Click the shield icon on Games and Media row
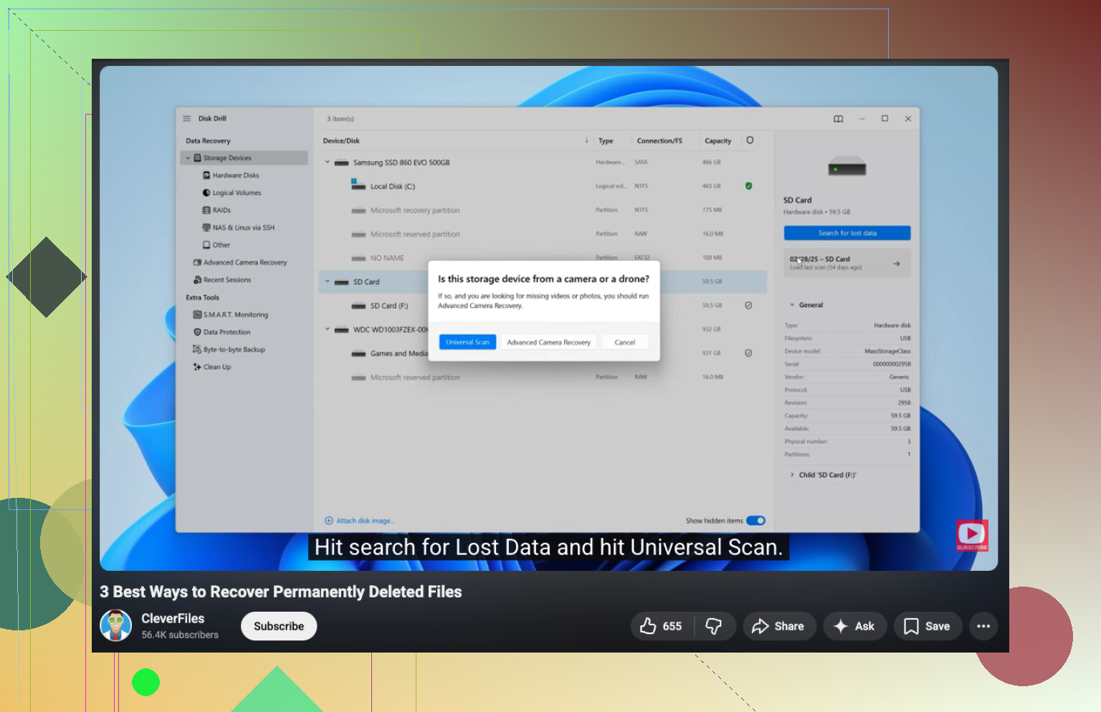1101x712 pixels. click(x=748, y=353)
